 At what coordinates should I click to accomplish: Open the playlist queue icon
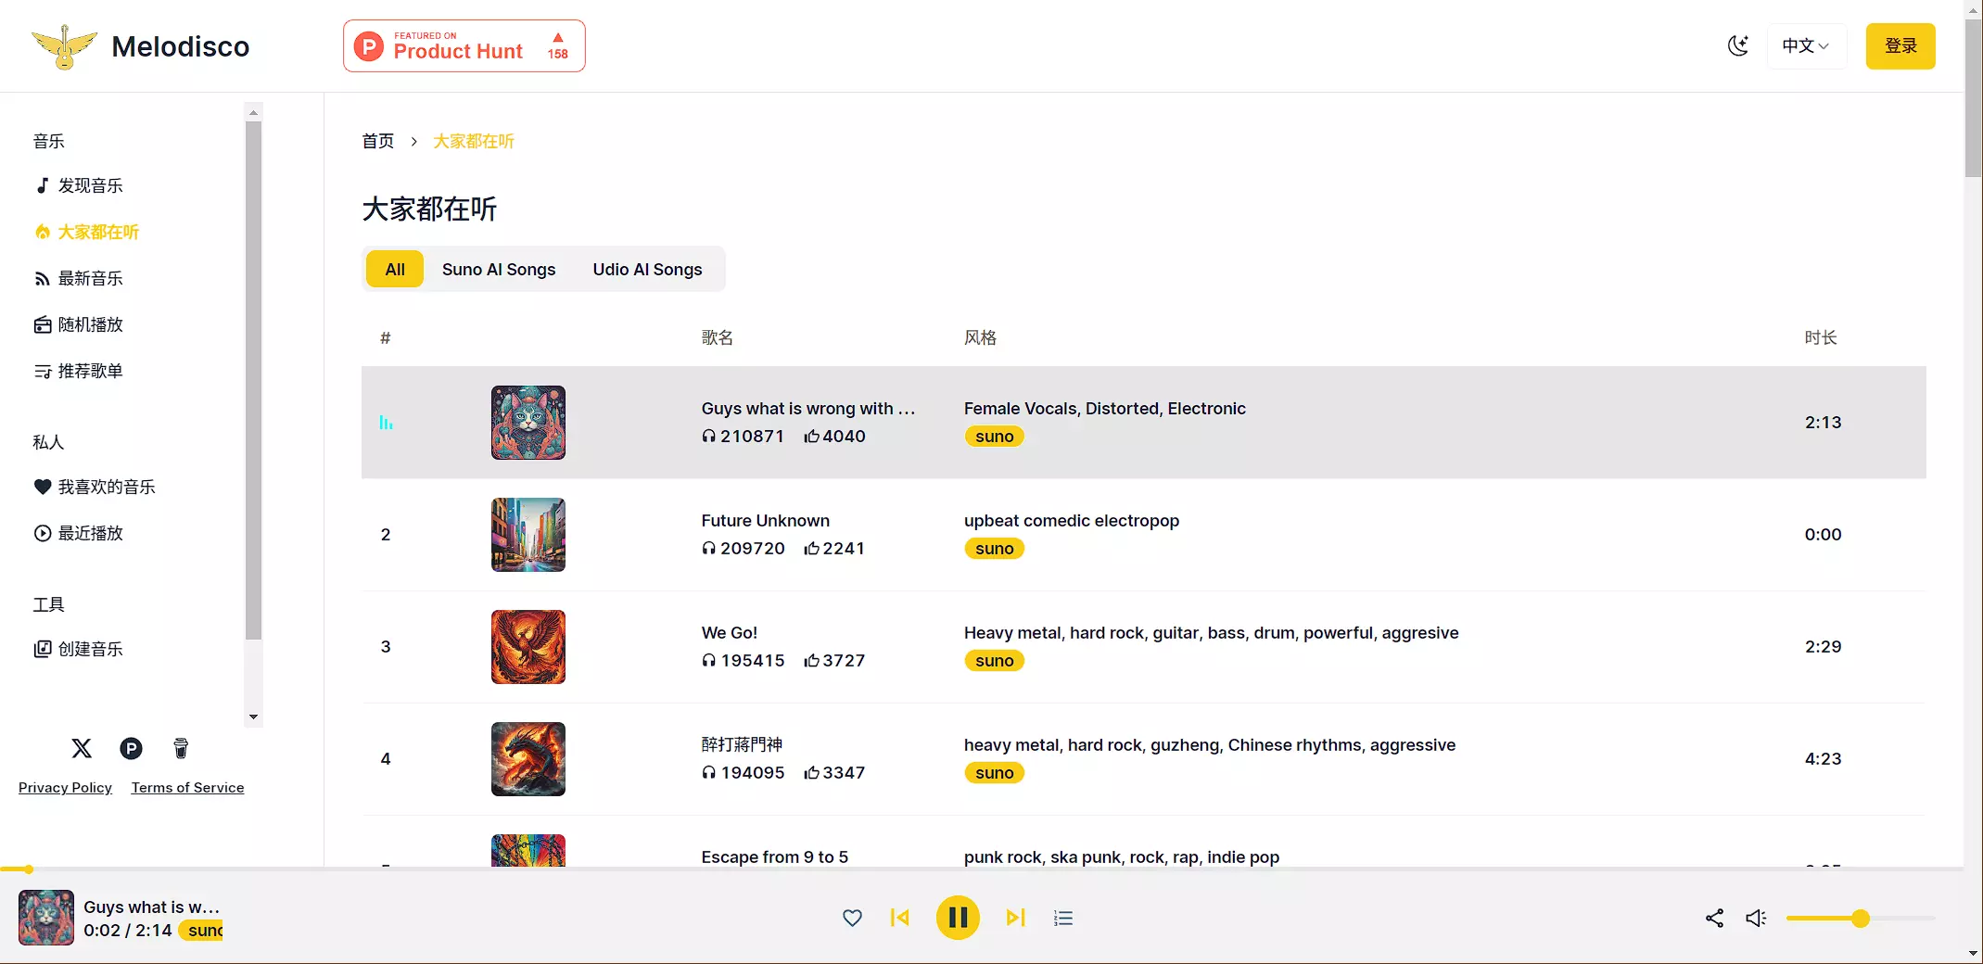pyautogui.click(x=1063, y=918)
